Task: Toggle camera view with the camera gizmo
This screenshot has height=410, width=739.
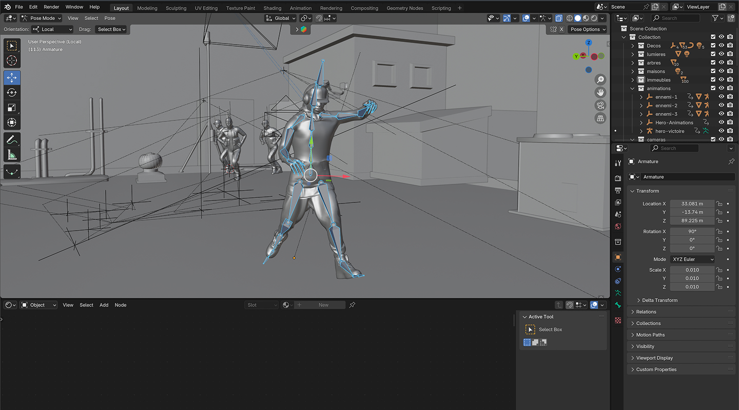Action: point(600,105)
